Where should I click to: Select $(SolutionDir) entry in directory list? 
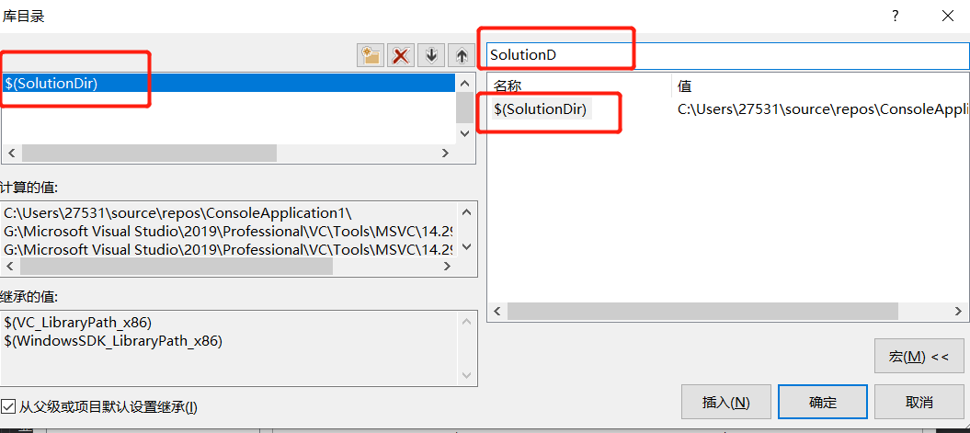[228, 84]
